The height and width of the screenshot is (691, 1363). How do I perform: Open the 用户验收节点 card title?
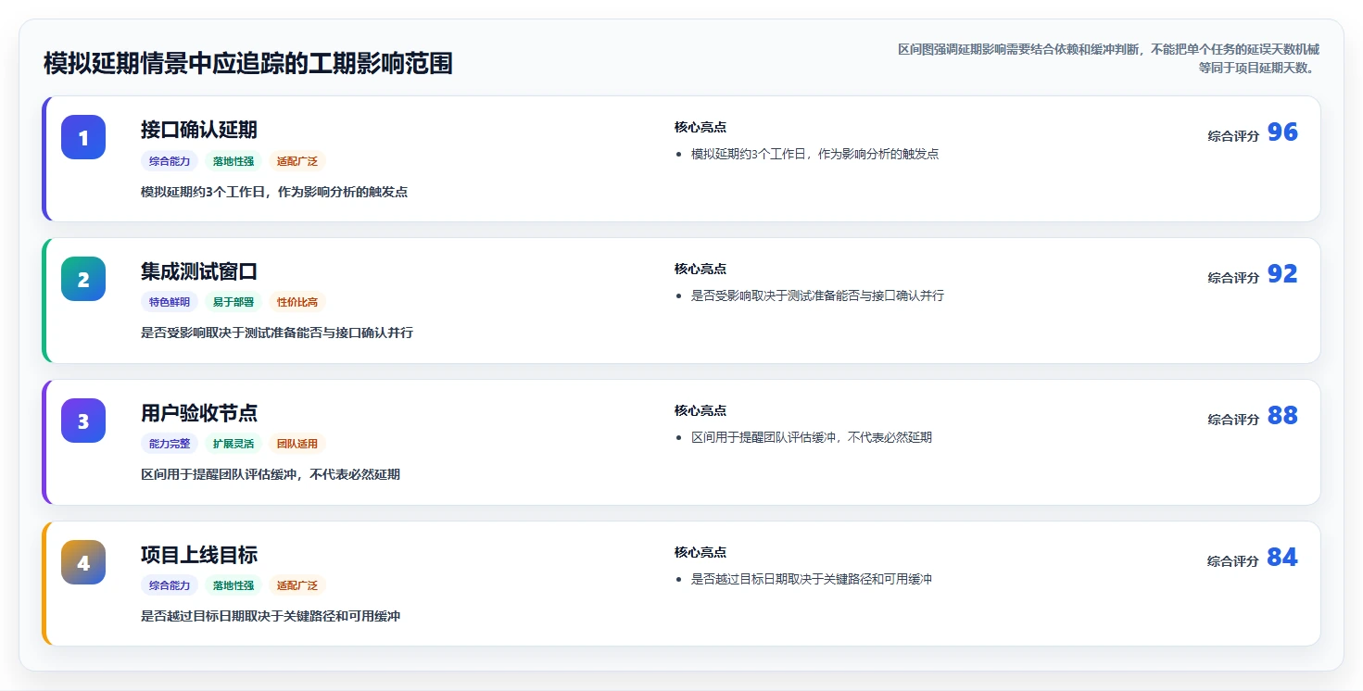tap(199, 413)
